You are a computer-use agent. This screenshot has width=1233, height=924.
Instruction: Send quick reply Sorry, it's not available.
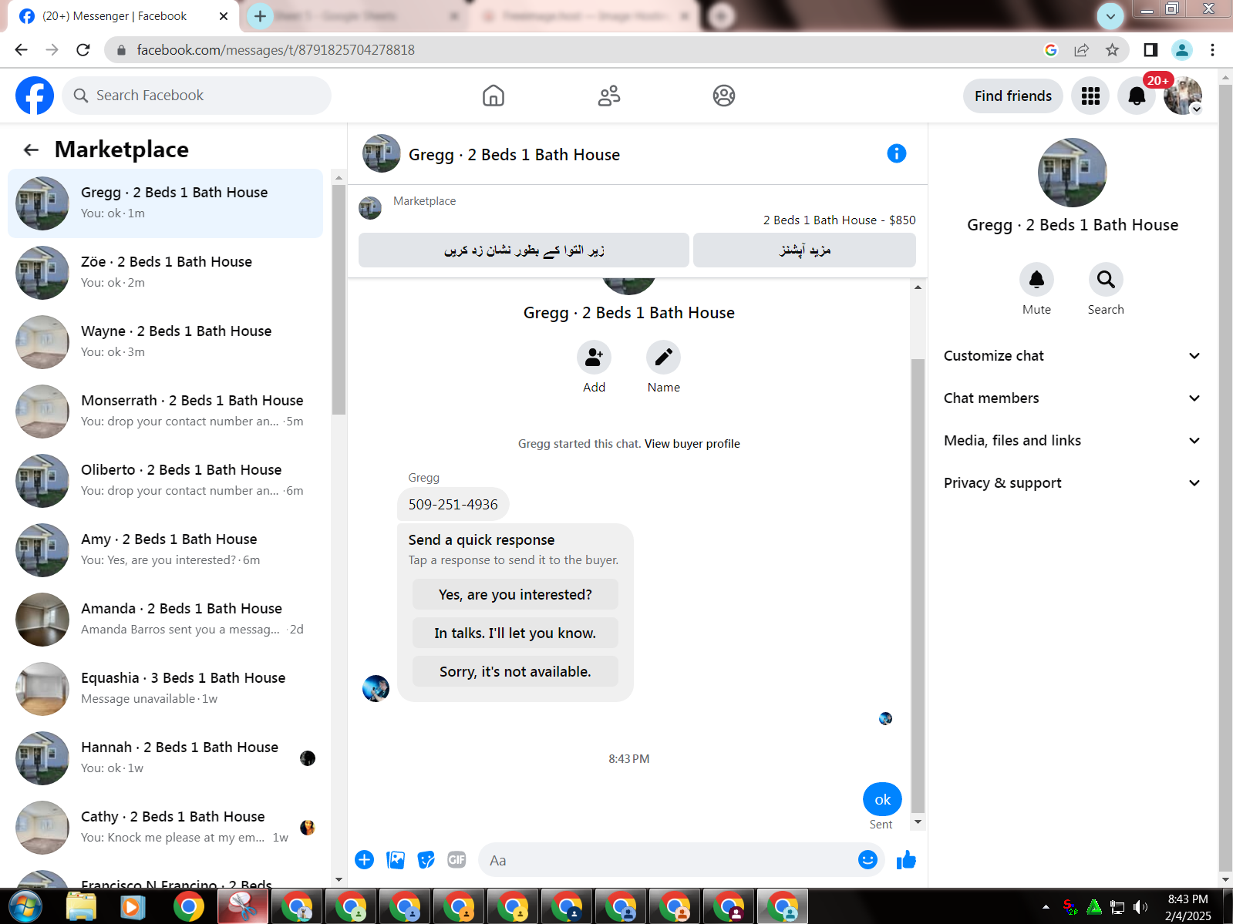pos(515,672)
